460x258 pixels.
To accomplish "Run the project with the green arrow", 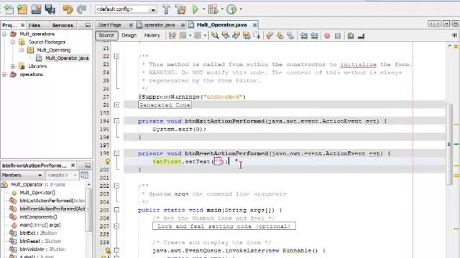I will tap(195, 9).
